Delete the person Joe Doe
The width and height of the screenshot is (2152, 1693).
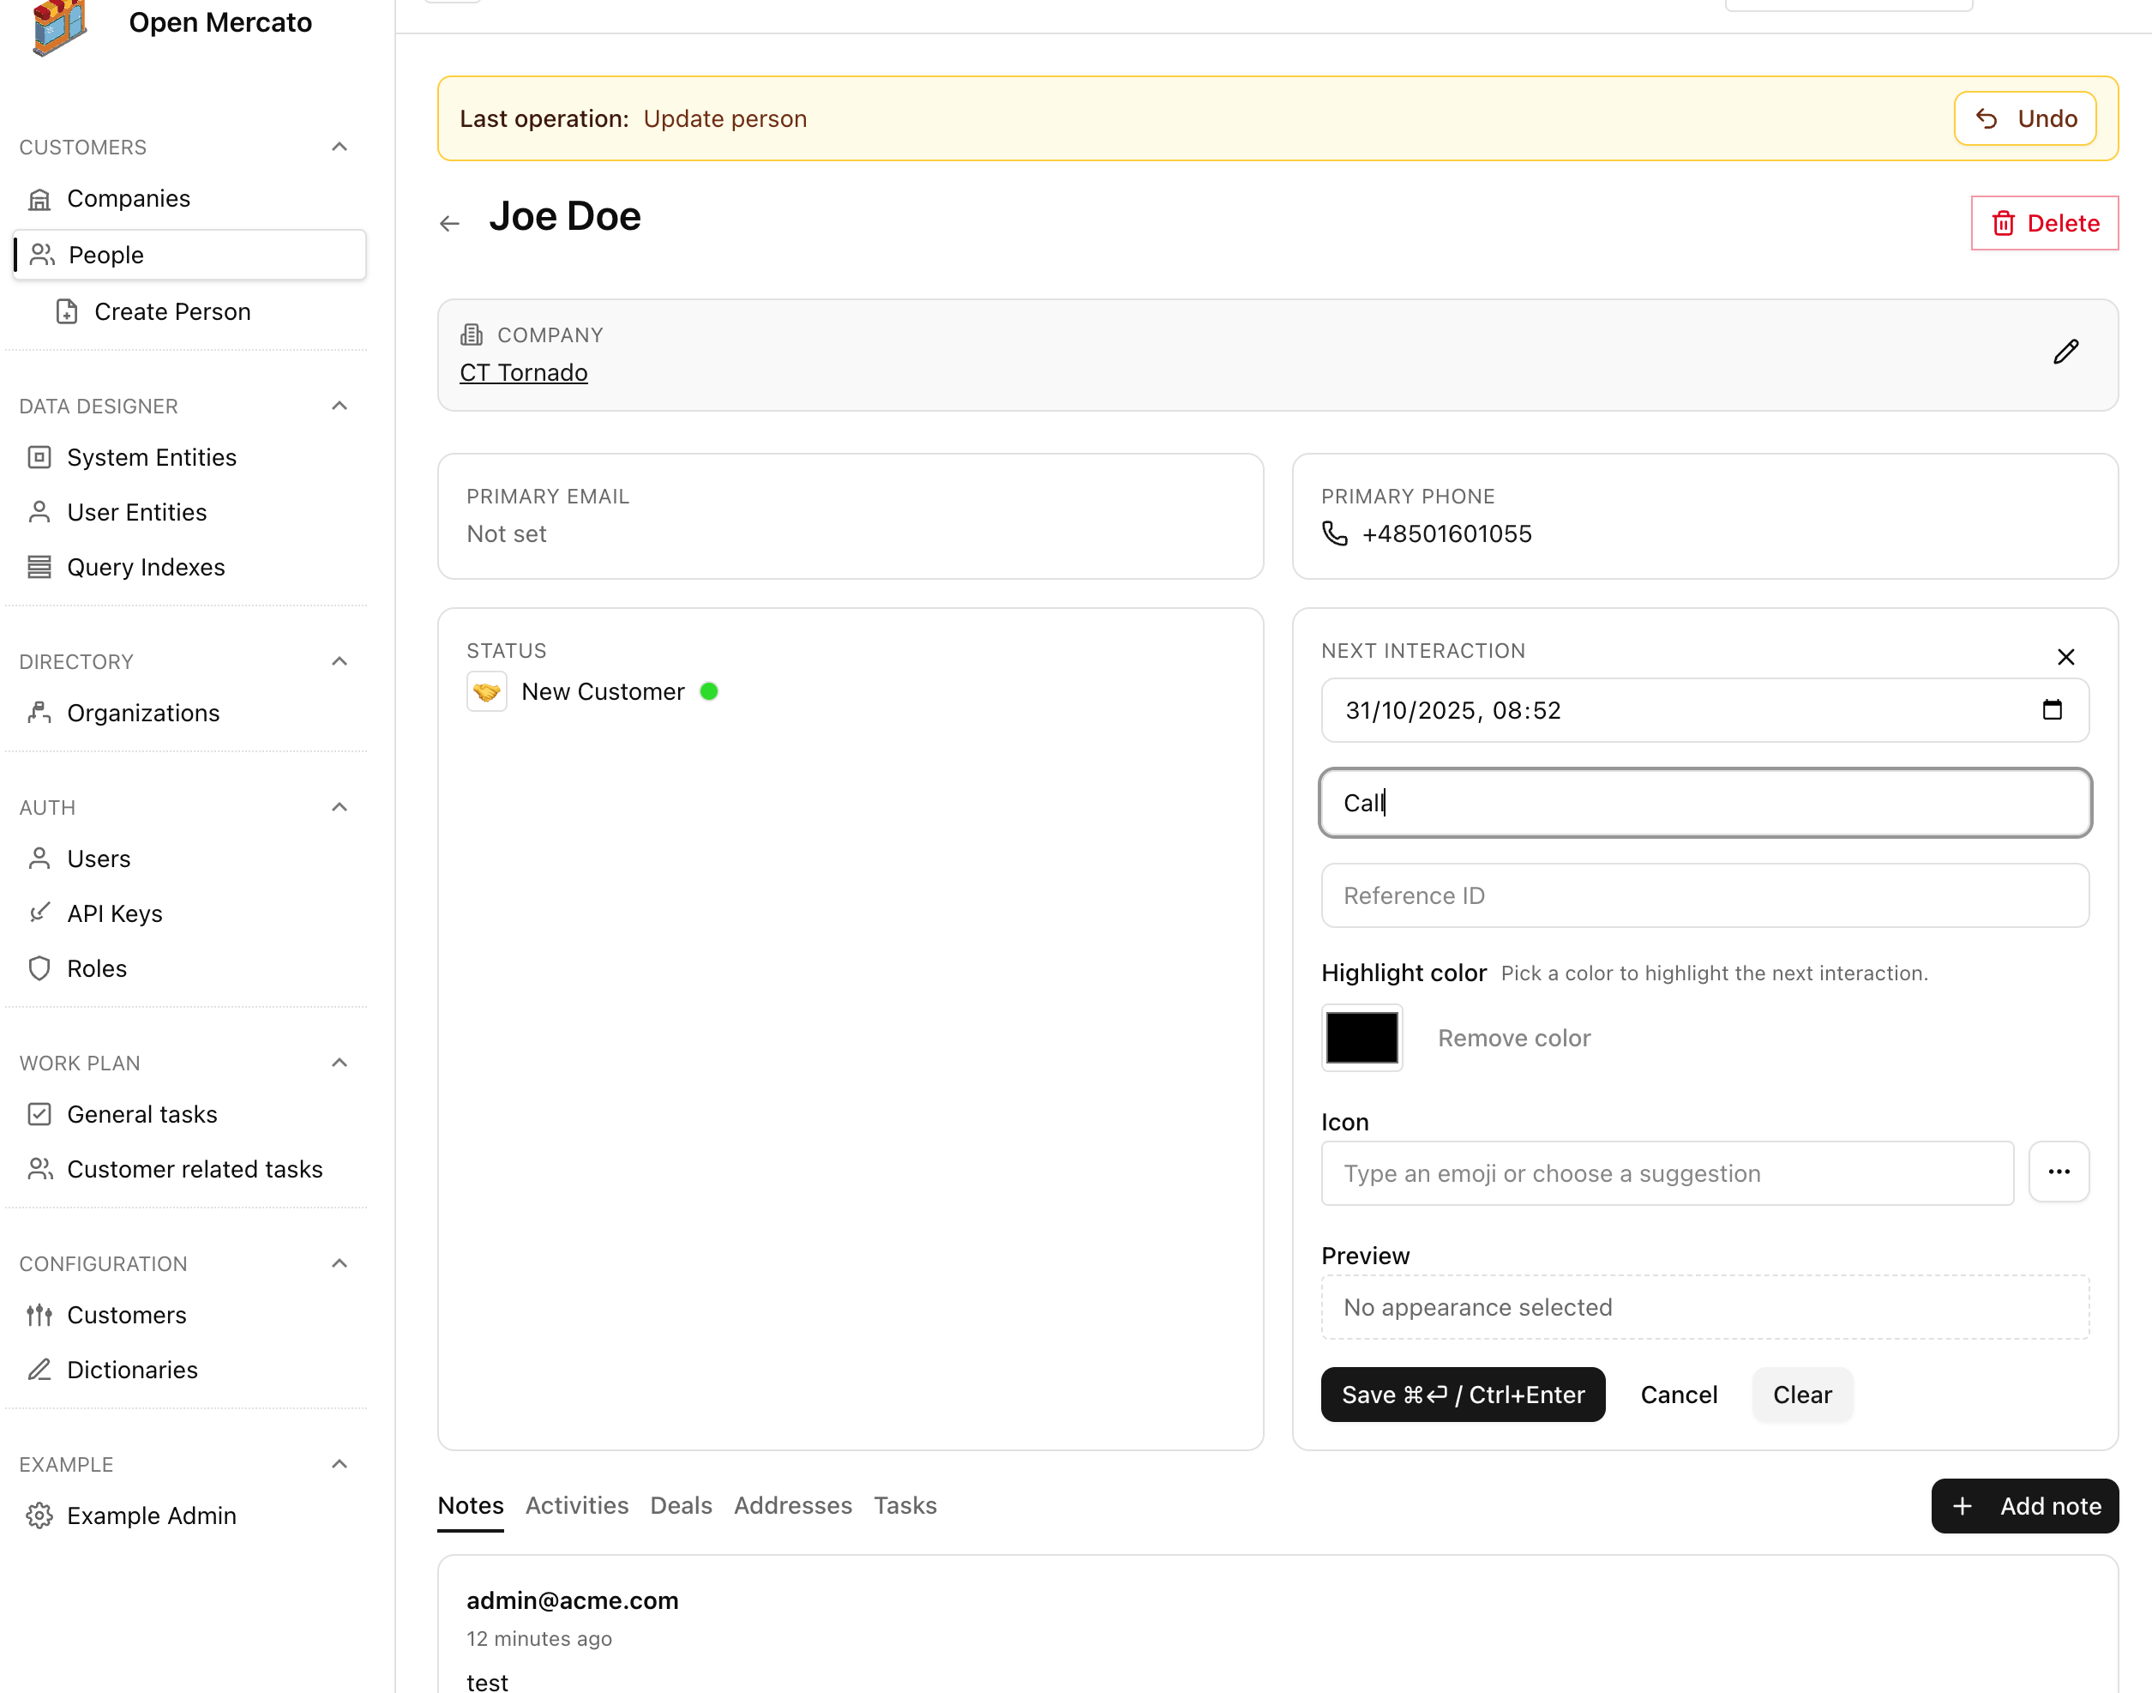[x=2044, y=223]
